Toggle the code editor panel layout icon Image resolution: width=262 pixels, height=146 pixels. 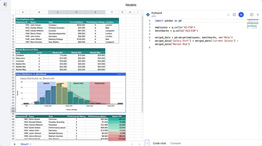(x=252, y=15)
